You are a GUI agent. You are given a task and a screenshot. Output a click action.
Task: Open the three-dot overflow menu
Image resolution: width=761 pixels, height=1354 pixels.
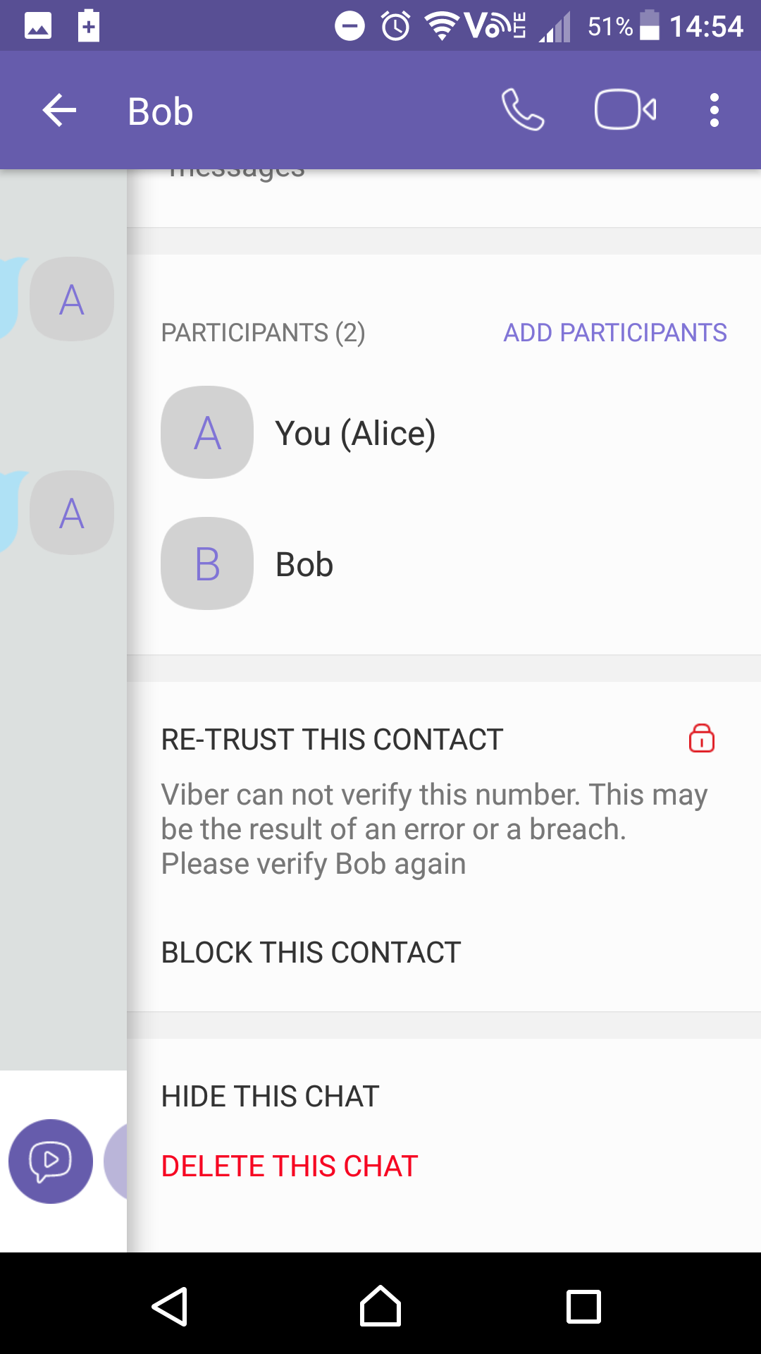click(714, 111)
